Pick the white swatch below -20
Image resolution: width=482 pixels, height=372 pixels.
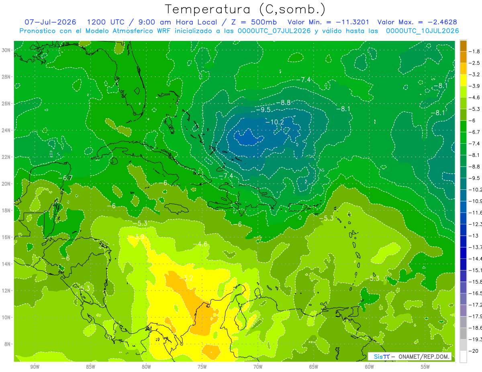pos(463,357)
